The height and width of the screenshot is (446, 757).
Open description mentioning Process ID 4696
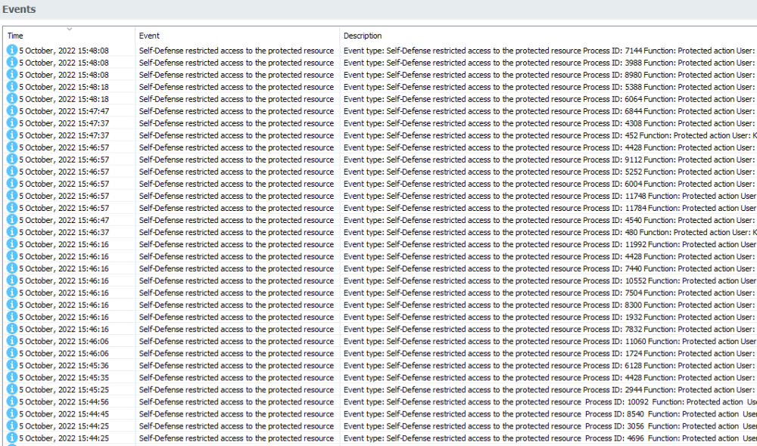click(550, 438)
